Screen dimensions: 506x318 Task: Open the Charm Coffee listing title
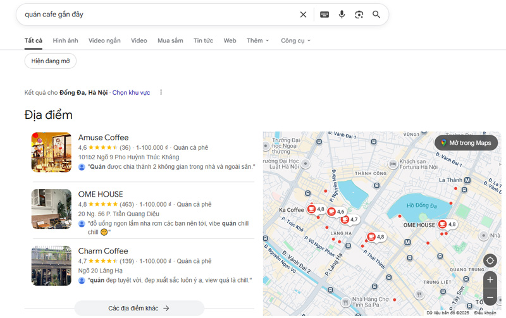tap(103, 251)
